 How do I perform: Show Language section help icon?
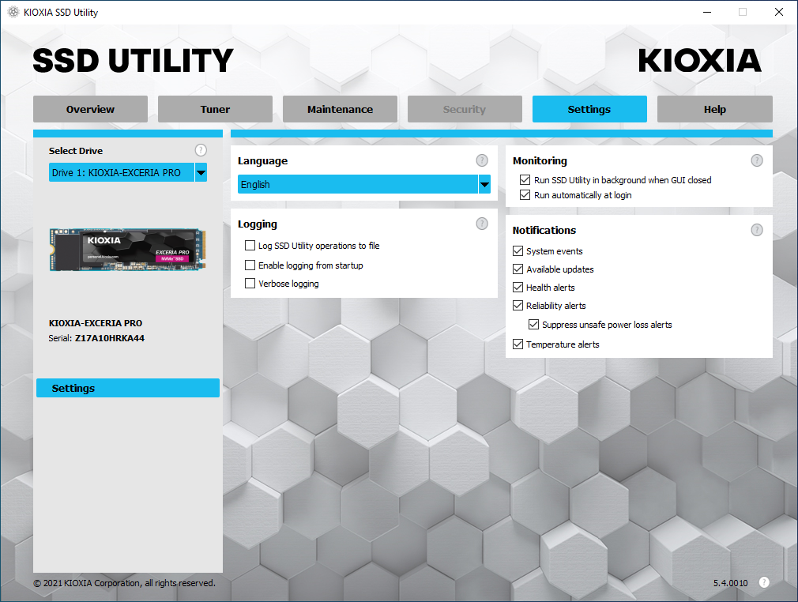pyautogui.click(x=482, y=161)
